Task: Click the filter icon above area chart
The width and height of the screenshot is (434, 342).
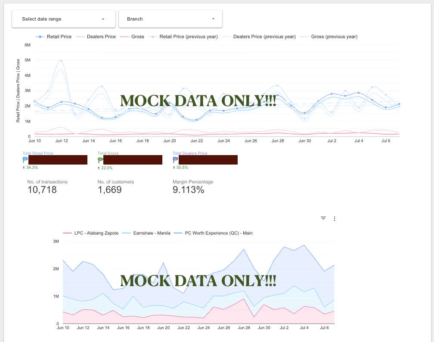Action: (323, 219)
